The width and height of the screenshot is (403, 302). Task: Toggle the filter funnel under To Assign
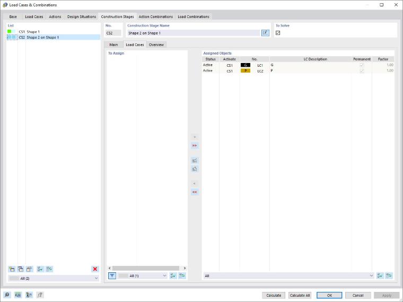pos(112,276)
